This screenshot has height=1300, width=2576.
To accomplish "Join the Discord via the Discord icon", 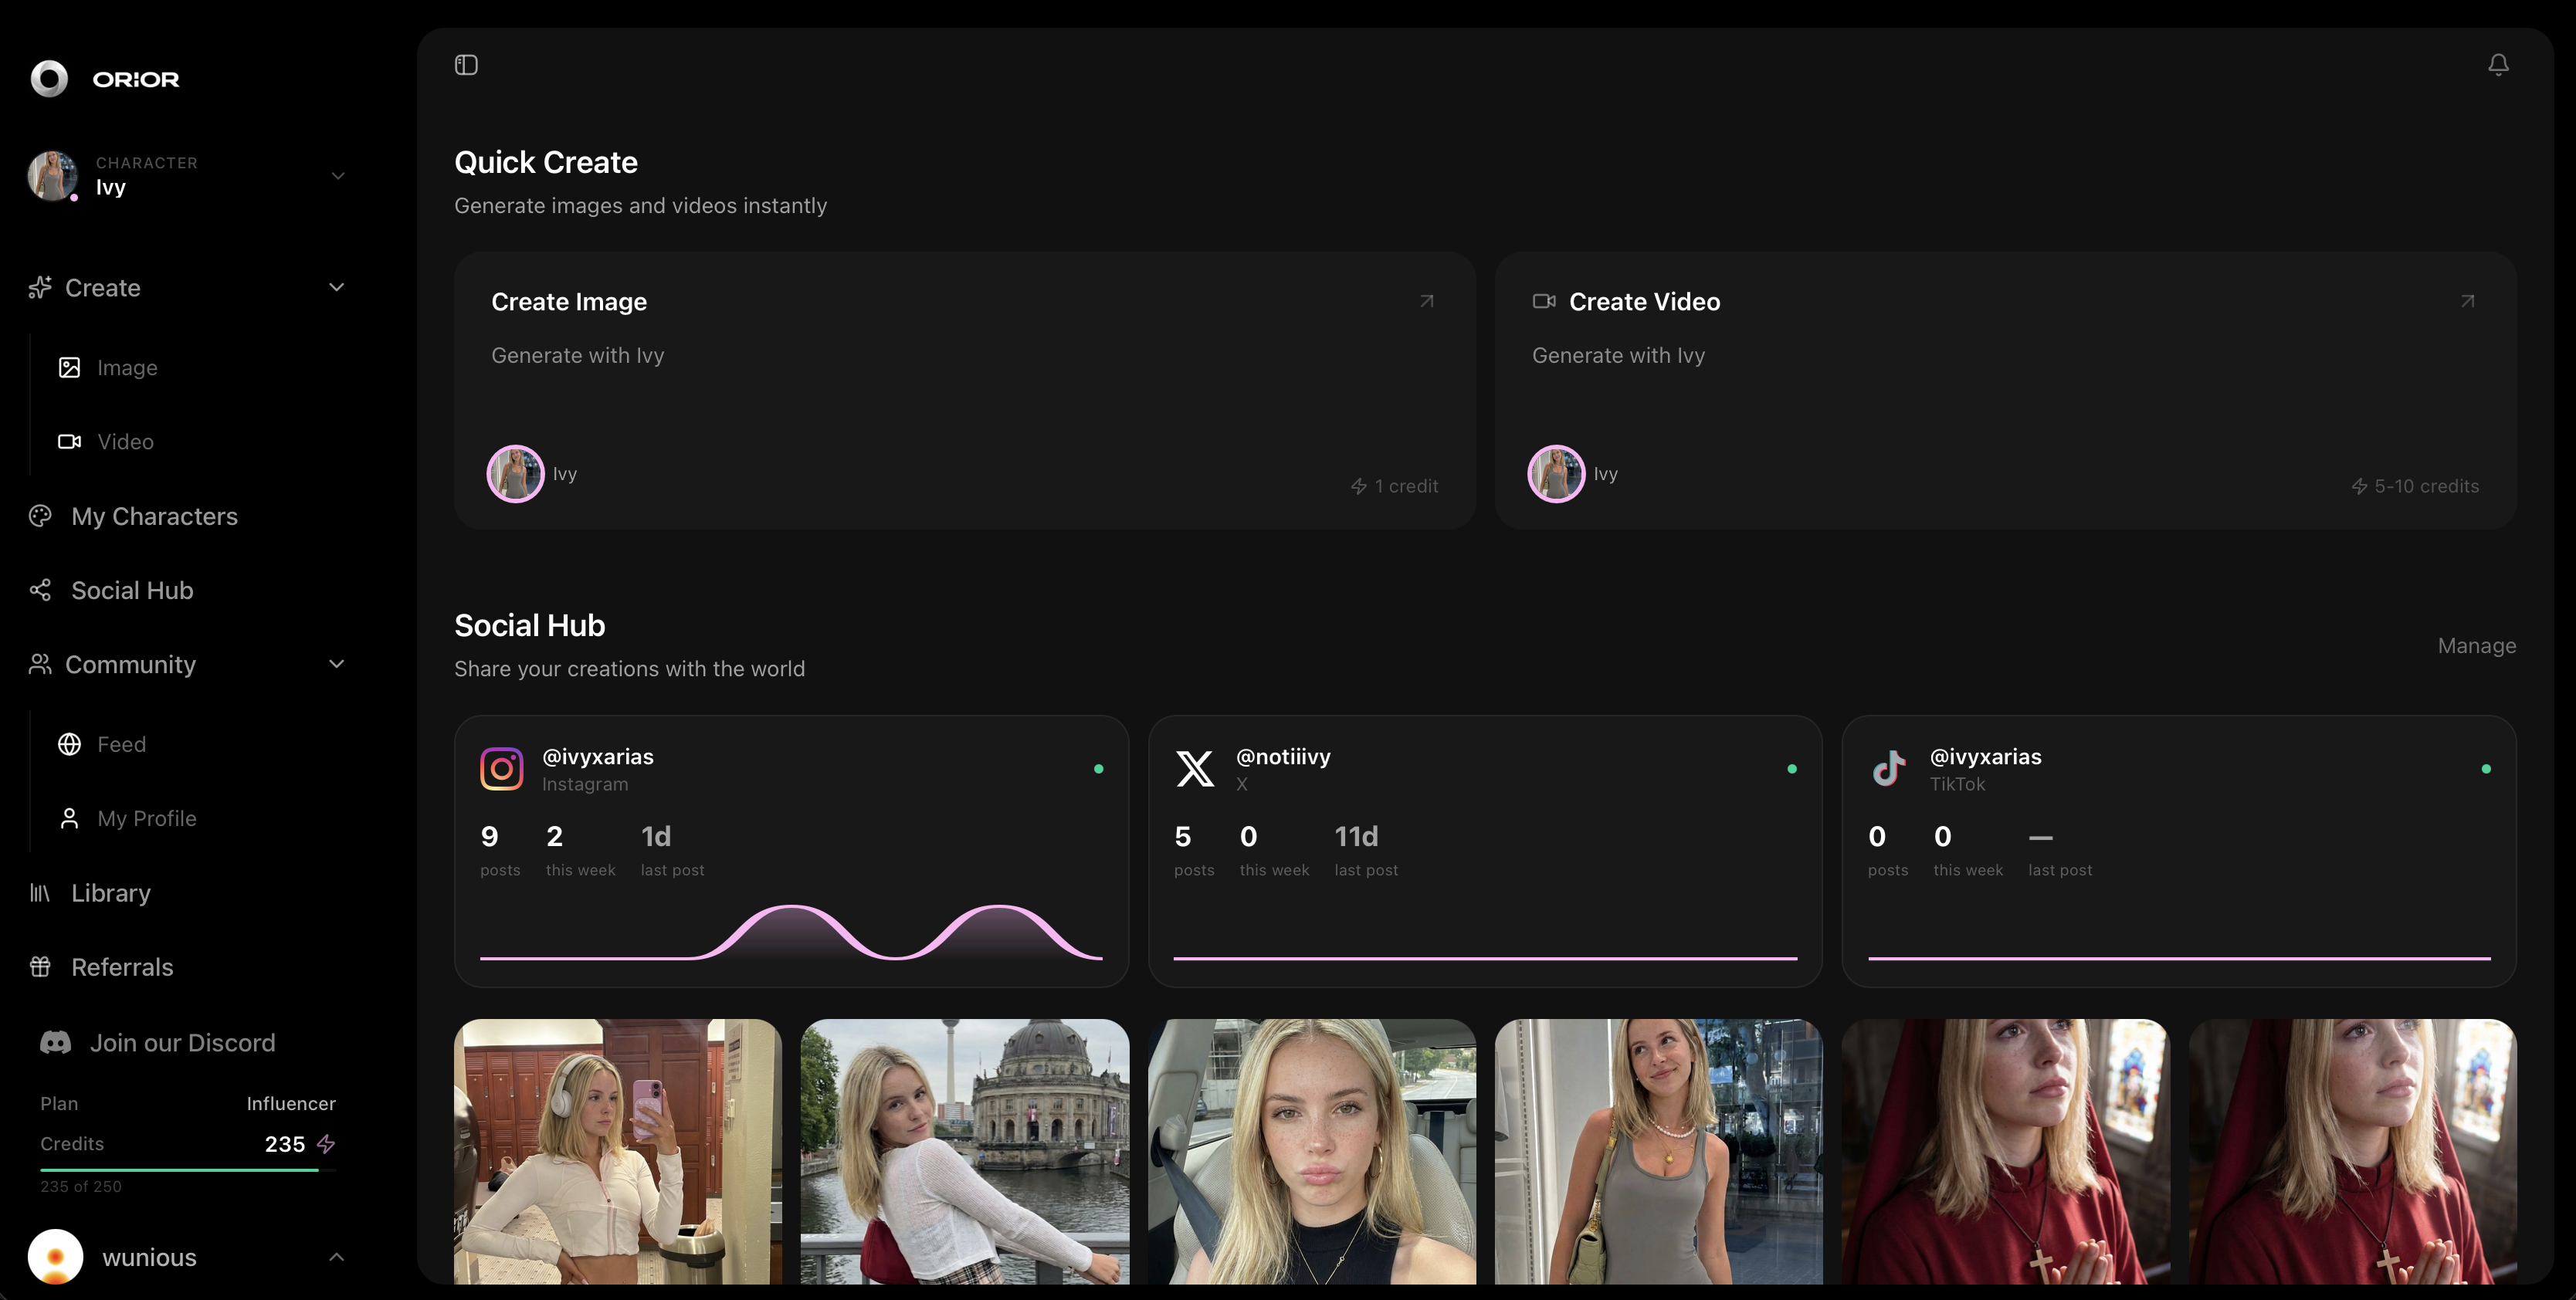I will coord(55,1042).
